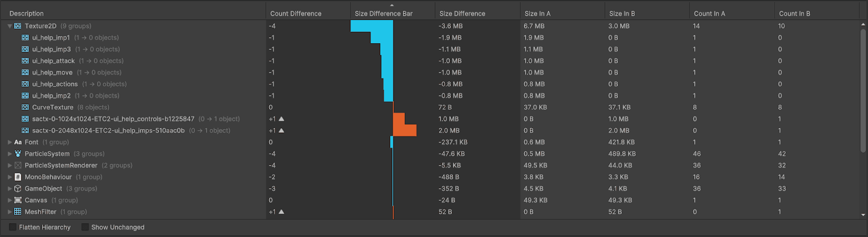
Task: Click the ParticleSystem icon
Action: 18,154
